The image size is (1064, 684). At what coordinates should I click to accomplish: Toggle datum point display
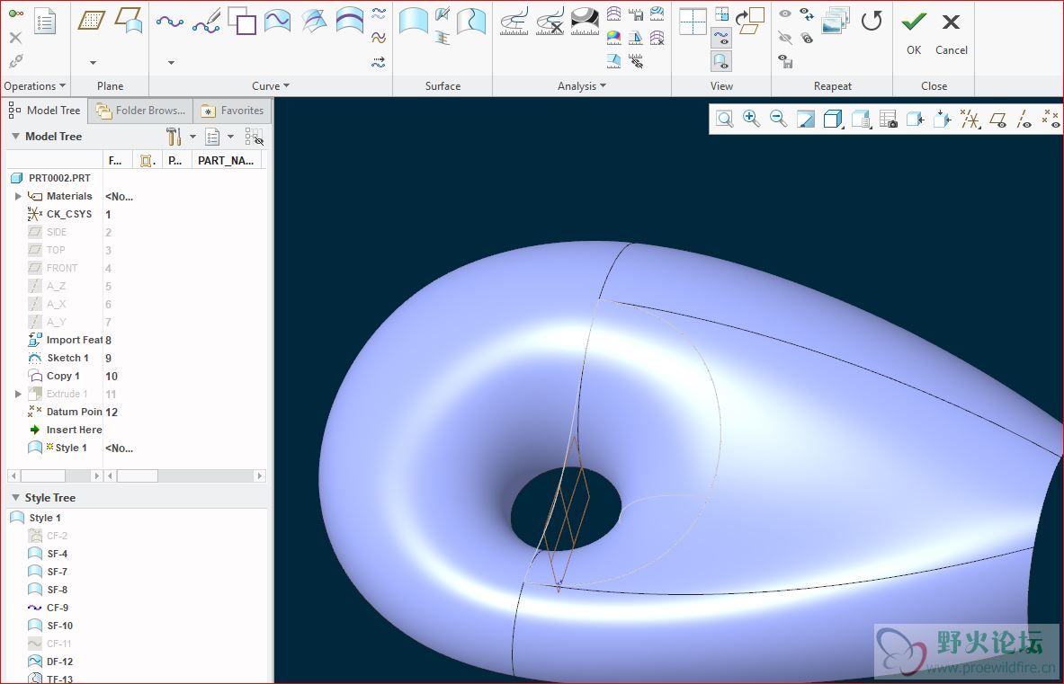(x=1051, y=120)
